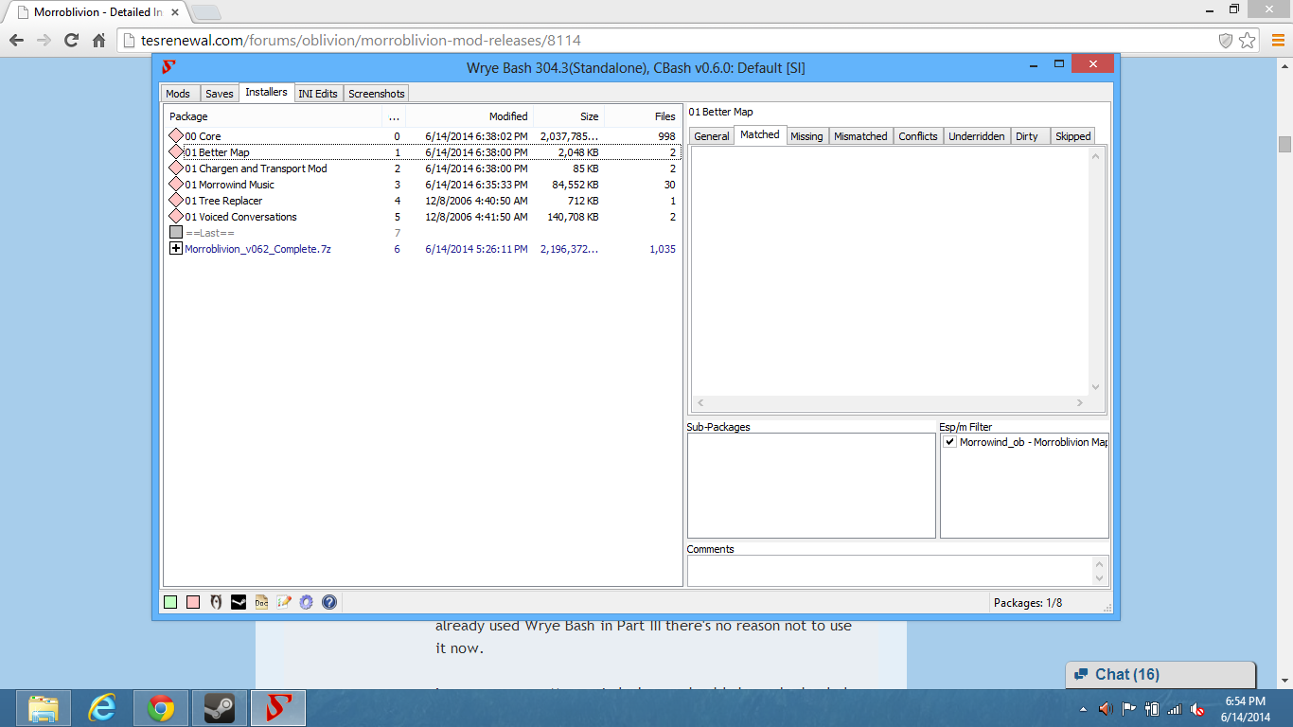The height and width of the screenshot is (727, 1293).
Task: Open the Conflicts details tab
Action: coord(918,136)
